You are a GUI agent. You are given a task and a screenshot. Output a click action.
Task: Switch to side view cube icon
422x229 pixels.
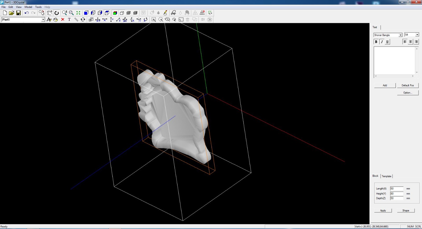coord(93,13)
